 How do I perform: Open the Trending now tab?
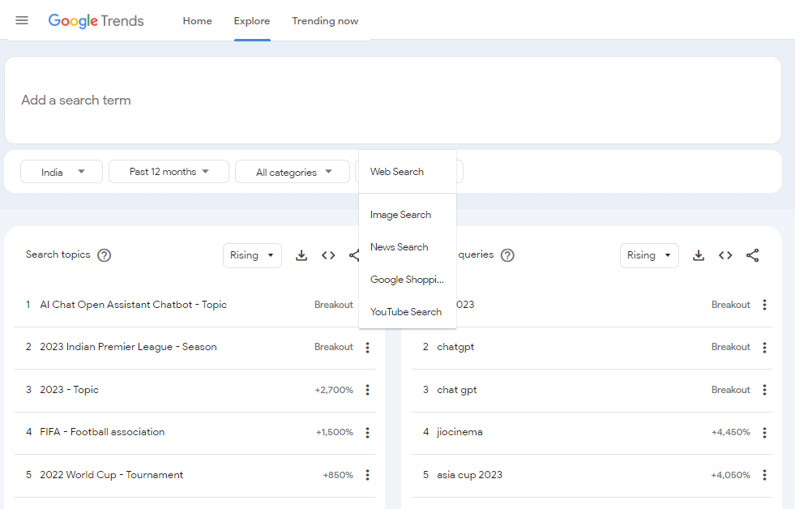pos(325,21)
